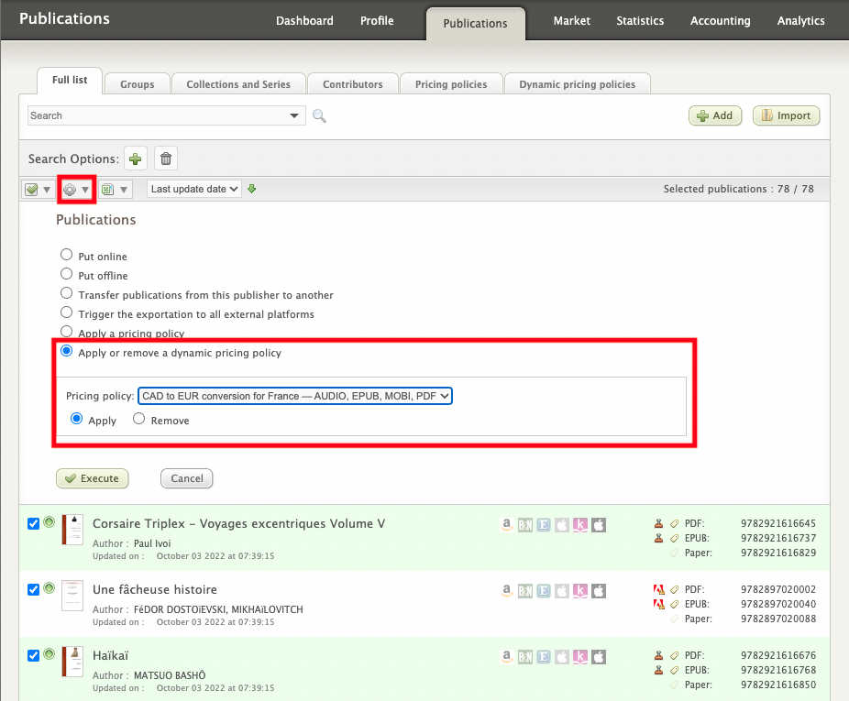Open the 'Last update date' sort dropdown
Screen dimensions: 849x701
coord(194,189)
